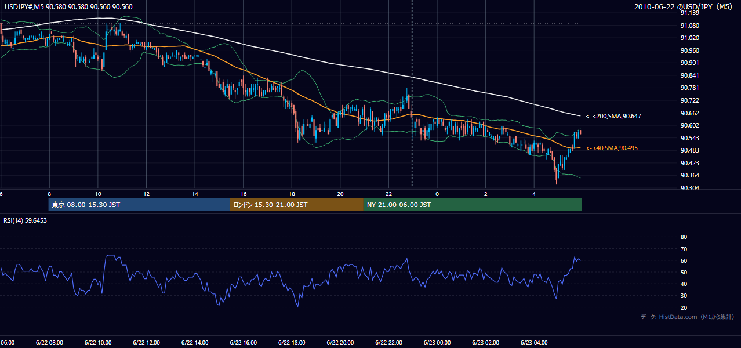Click the 90.483 price axis label

(x=690, y=150)
